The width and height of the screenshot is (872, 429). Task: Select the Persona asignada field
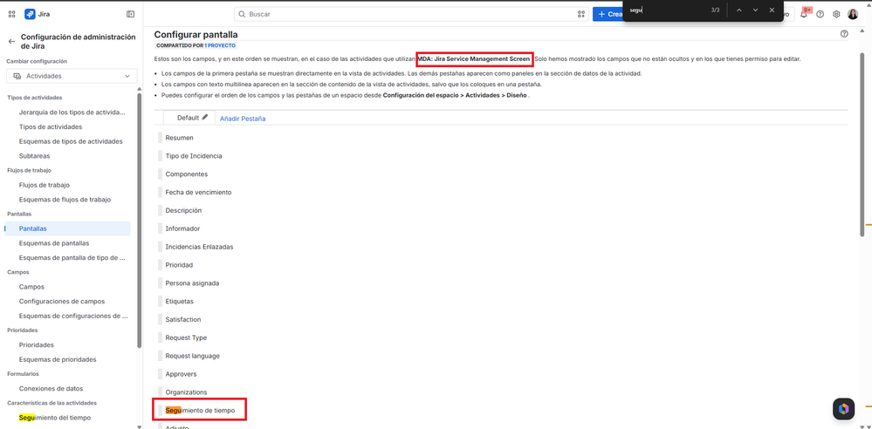[192, 283]
